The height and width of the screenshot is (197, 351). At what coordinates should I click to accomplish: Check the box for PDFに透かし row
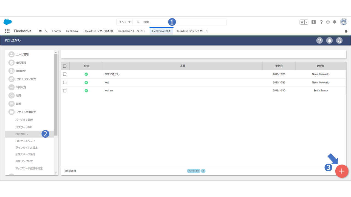[65, 74]
